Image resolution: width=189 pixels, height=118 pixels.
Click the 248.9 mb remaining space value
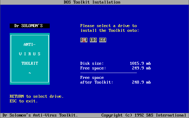point(141,82)
